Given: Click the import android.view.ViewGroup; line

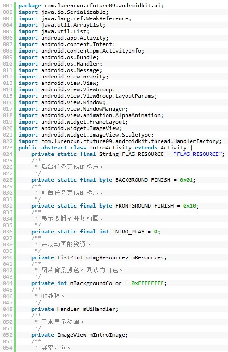Looking at the screenshot, I should (66, 89).
